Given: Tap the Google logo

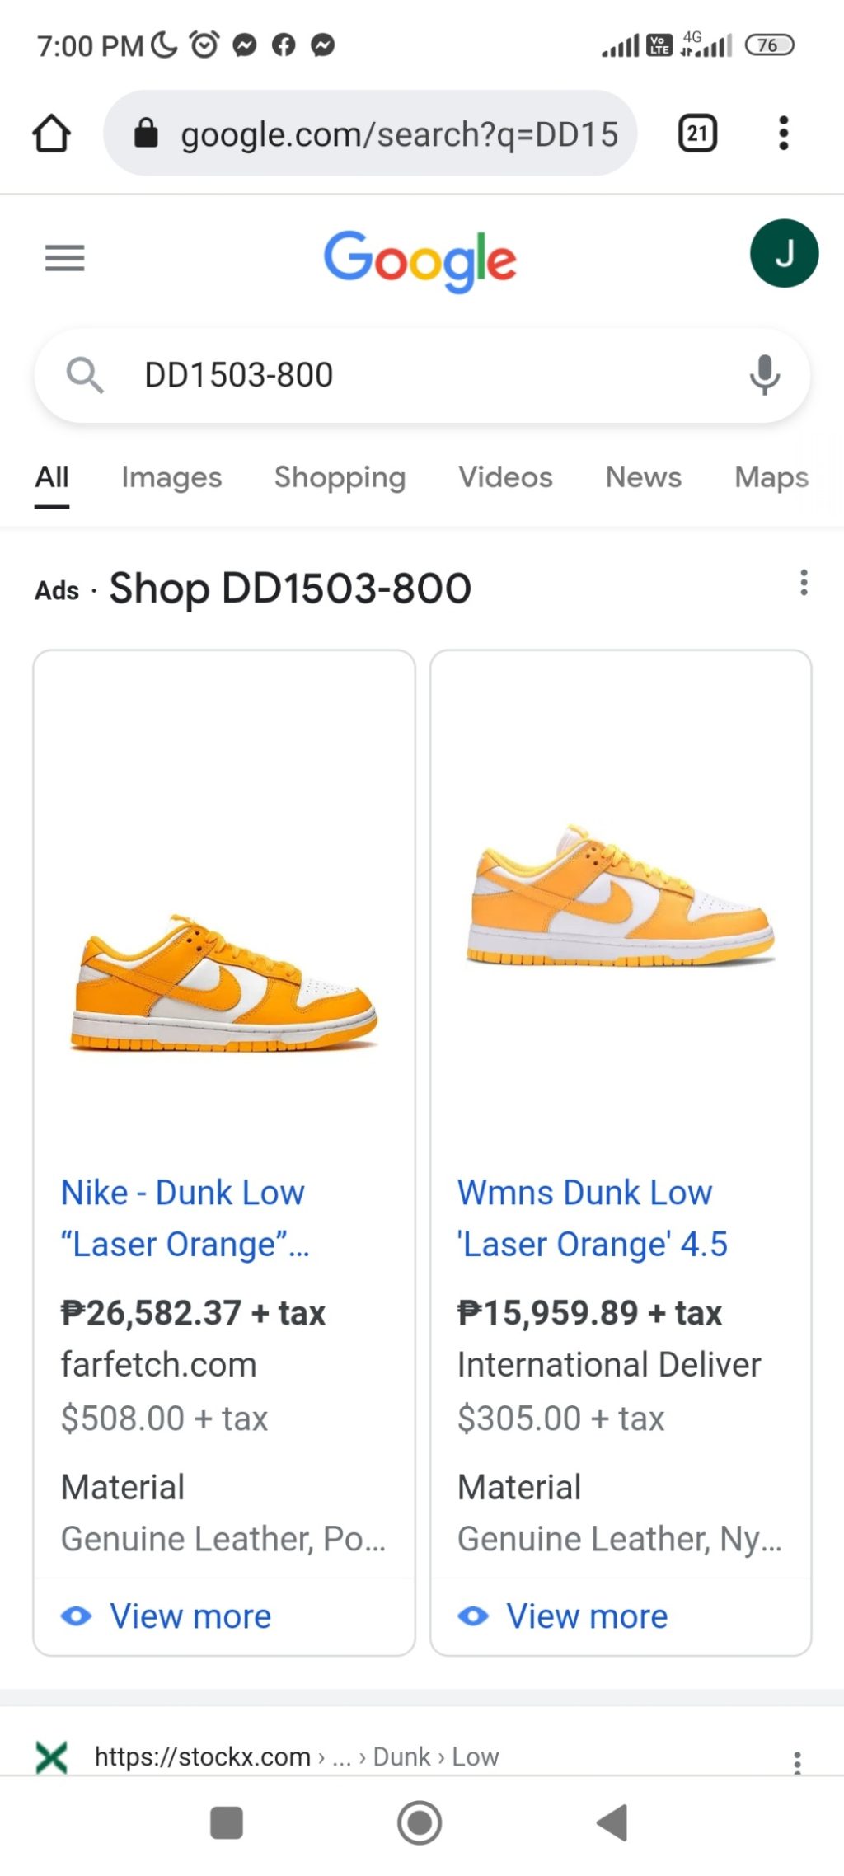Looking at the screenshot, I should (x=420, y=260).
